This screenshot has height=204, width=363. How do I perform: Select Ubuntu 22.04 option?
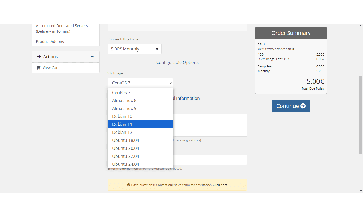click(140, 156)
